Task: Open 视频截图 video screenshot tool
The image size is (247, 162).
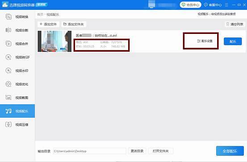Action: pos(17,98)
